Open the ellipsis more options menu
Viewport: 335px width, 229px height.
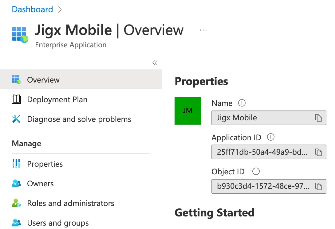(x=203, y=30)
